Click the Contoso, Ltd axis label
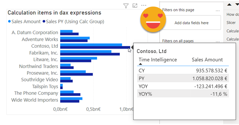Image resolution: width=239 pixels, height=125 pixels. pyautogui.click(x=45, y=46)
